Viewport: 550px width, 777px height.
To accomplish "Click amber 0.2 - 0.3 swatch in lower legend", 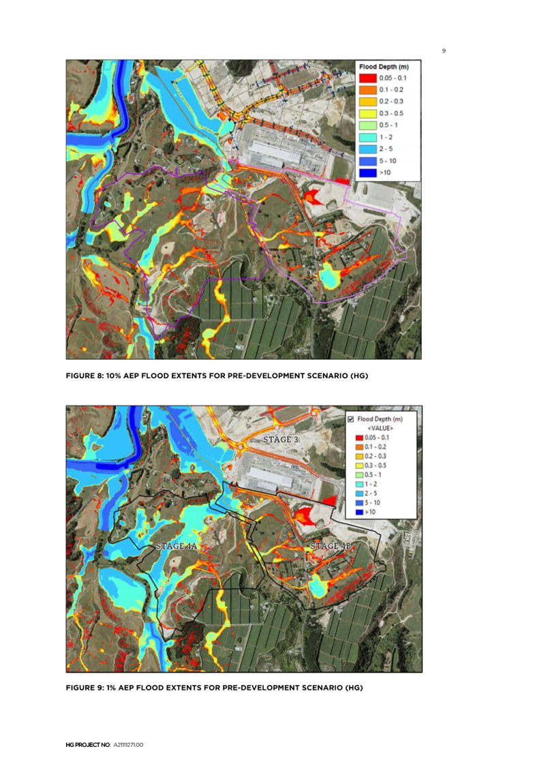I will (x=358, y=455).
